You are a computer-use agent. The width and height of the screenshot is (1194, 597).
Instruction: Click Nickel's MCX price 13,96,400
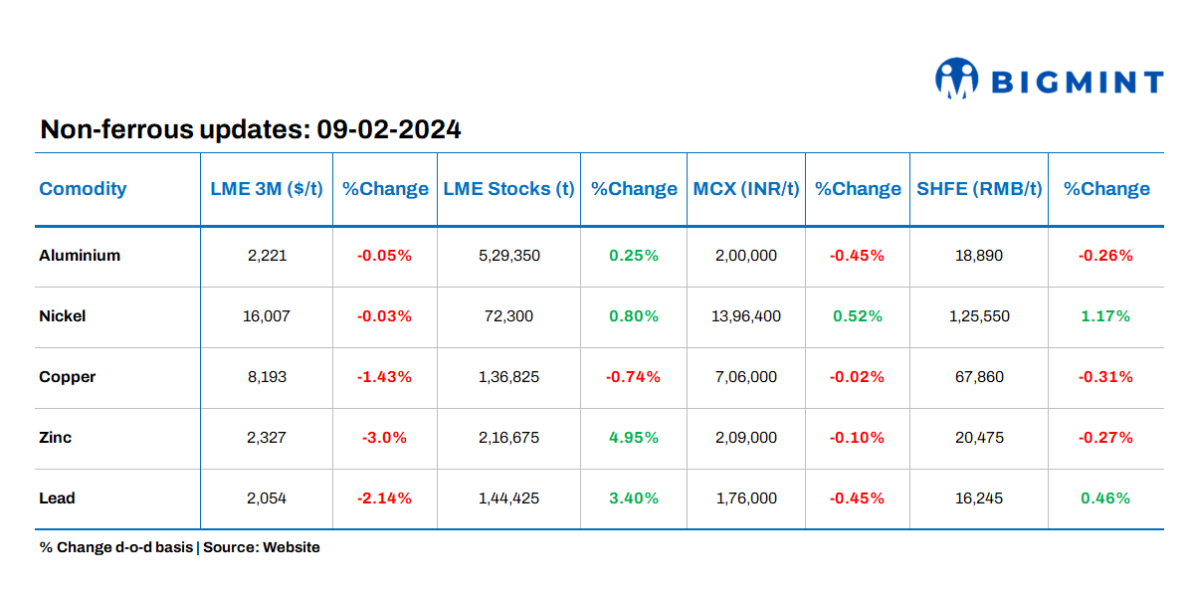coord(746,316)
